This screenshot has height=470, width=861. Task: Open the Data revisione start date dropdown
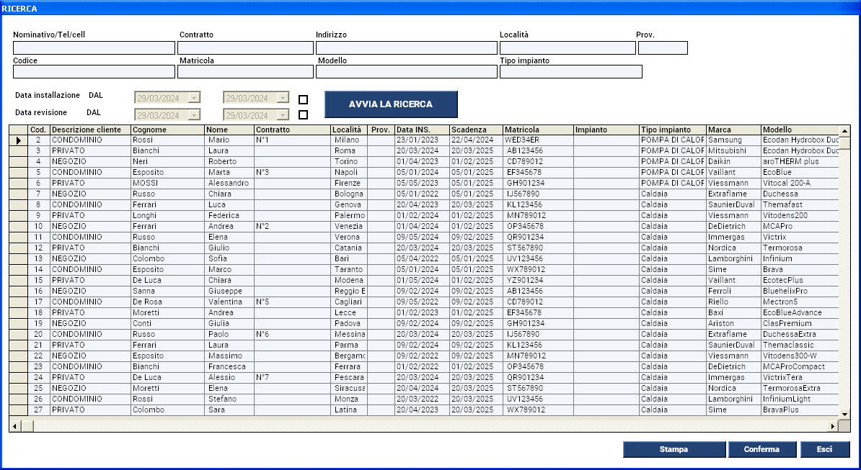click(193, 115)
